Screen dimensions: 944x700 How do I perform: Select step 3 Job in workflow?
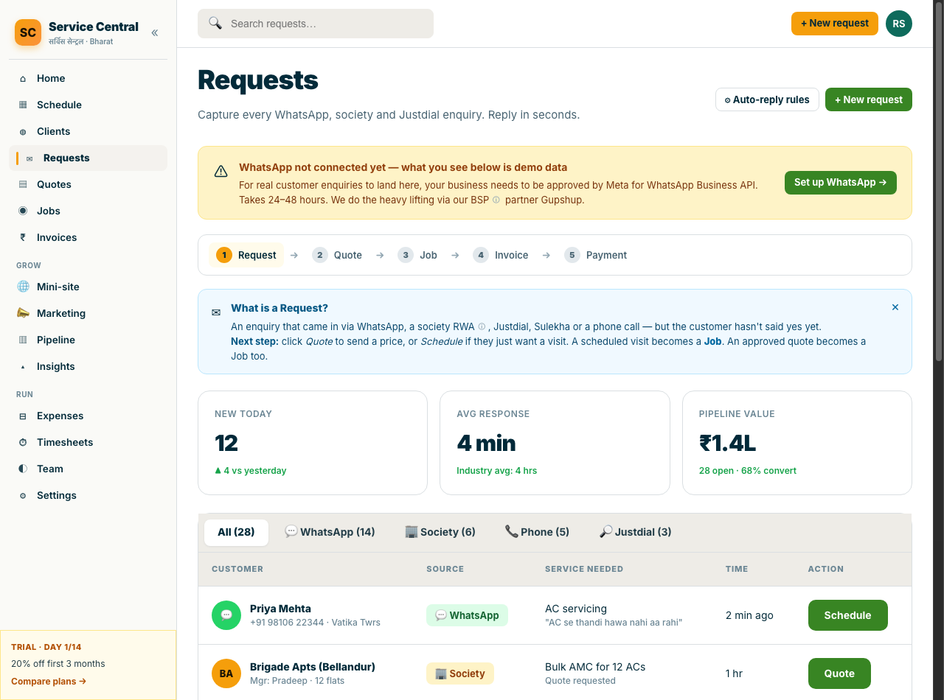[417, 255]
